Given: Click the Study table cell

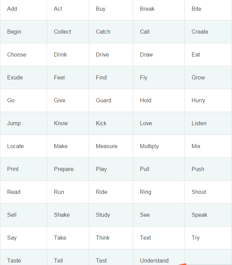Looking at the screenshot, I should (111, 215).
